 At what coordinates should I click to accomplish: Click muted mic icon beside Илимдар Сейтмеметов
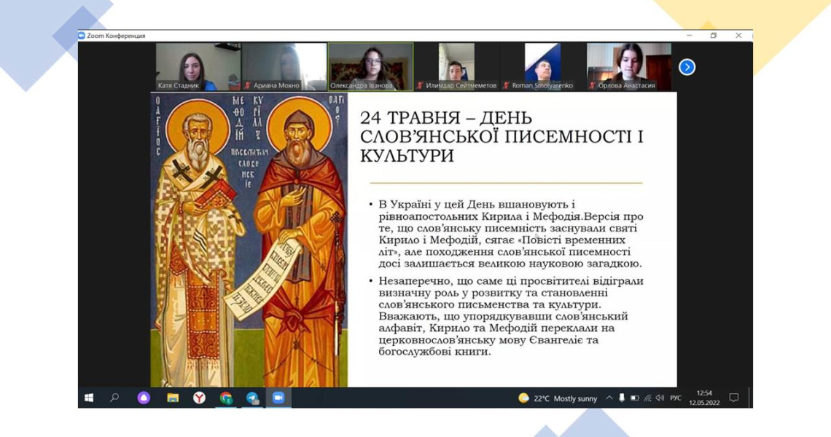tap(420, 85)
